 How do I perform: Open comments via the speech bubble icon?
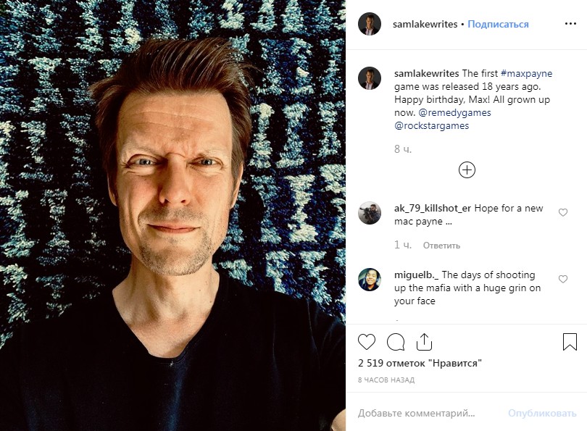[396, 342]
